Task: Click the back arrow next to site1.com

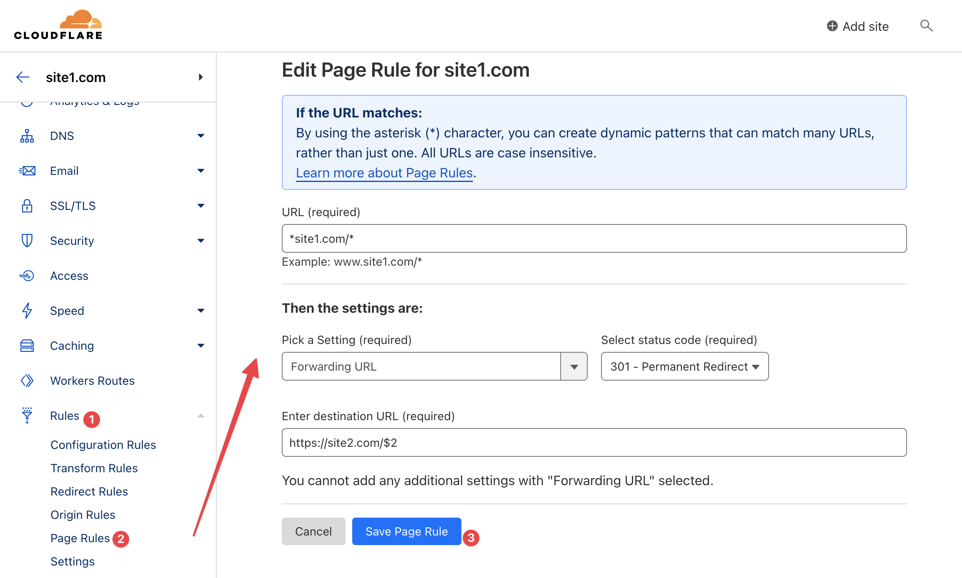Action: pyautogui.click(x=23, y=77)
